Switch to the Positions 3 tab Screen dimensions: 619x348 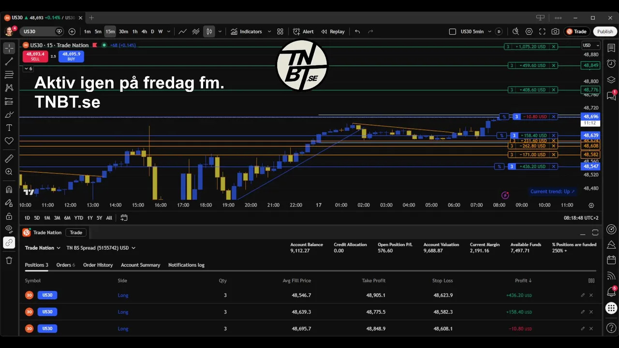36,265
